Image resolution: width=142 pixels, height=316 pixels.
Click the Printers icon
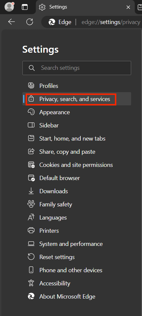tap(31, 230)
